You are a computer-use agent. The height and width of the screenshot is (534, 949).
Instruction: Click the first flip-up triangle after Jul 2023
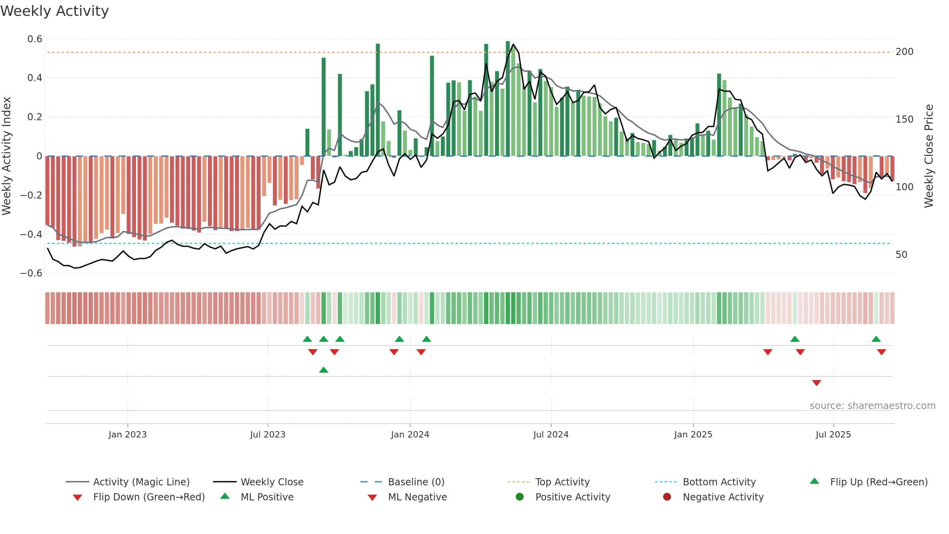click(x=307, y=339)
